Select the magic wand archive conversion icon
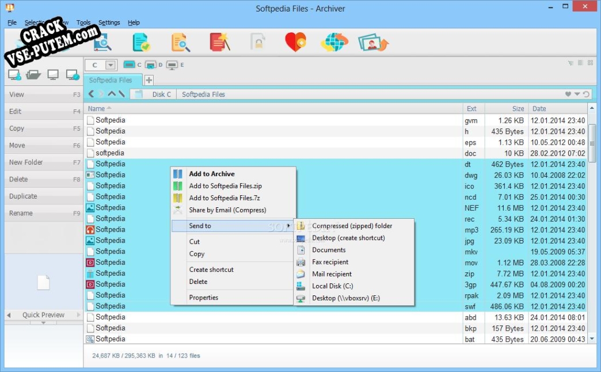 [220, 42]
